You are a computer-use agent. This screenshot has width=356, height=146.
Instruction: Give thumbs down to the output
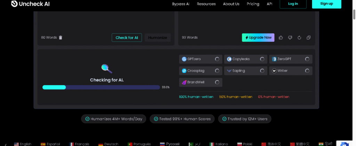tap(290, 38)
